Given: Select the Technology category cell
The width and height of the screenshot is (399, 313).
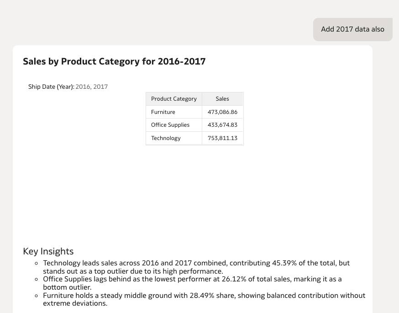Looking at the screenshot, I should pyautogui.click(x=166, y=138).
